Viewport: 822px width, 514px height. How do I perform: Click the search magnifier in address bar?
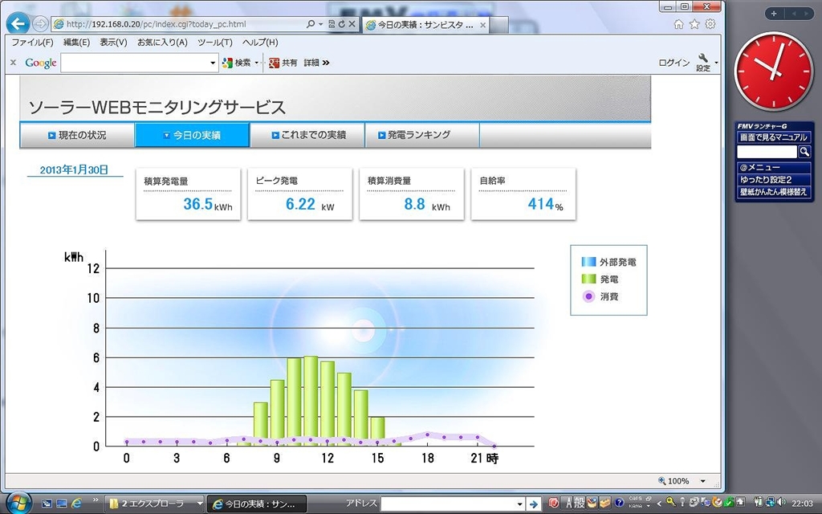click(x=311, y=23)
